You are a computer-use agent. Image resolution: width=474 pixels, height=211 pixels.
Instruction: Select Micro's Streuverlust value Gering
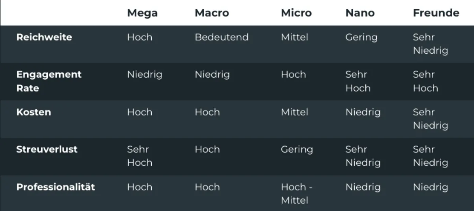297,149
